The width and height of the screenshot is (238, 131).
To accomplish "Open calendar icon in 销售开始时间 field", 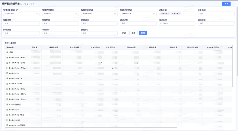I will [x=37, y=14].
